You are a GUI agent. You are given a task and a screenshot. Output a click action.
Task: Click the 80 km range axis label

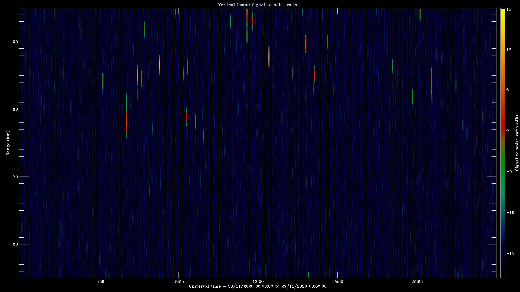point(15,109)
